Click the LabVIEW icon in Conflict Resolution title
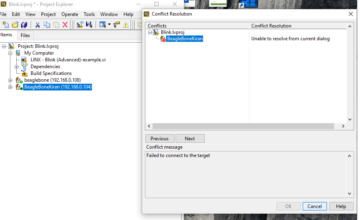 [x=147, y=14]
